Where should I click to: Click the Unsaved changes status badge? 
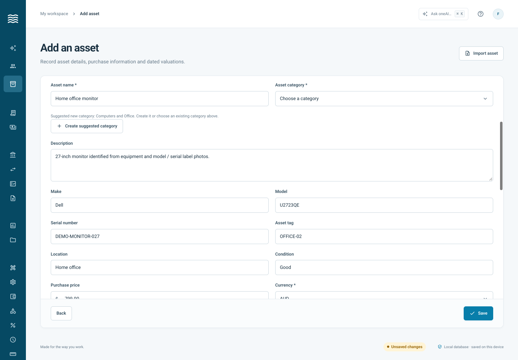[405, 347]
